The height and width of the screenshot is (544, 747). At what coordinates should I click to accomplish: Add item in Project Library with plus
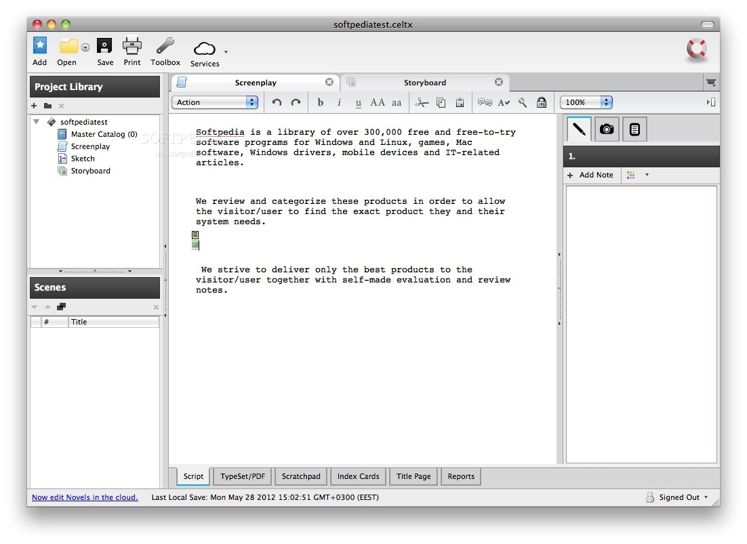pos(34,106)
